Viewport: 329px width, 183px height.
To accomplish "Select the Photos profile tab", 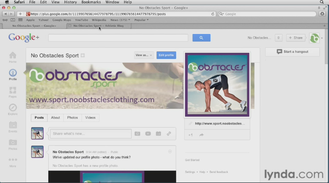I will 72,117.
